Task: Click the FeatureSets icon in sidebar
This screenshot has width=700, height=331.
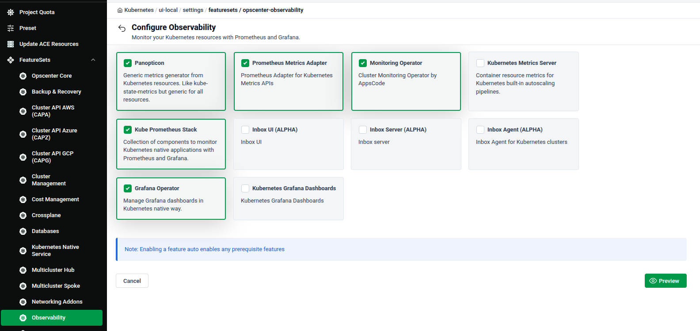Action: (x=11, y=60)
